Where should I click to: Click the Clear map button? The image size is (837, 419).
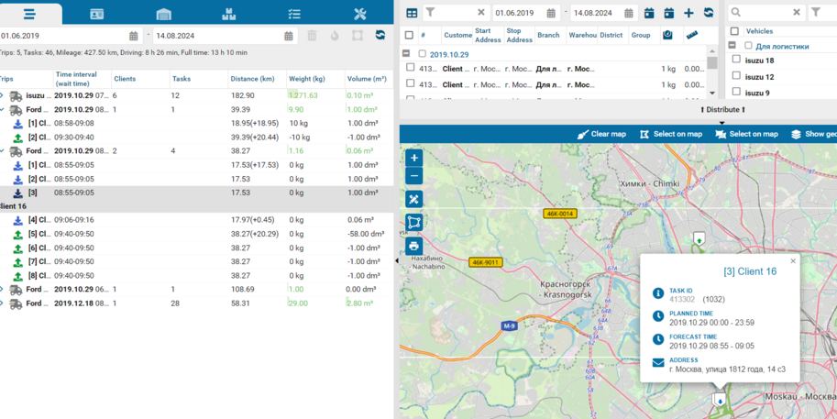(600, 134)
